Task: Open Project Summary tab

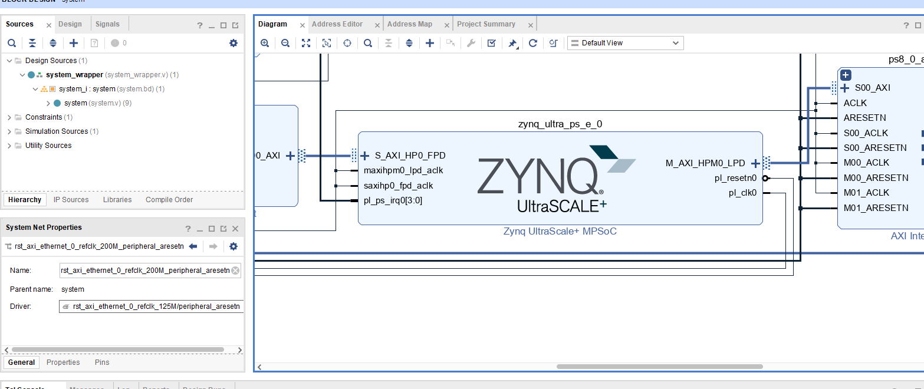Action: coord(486,24)
